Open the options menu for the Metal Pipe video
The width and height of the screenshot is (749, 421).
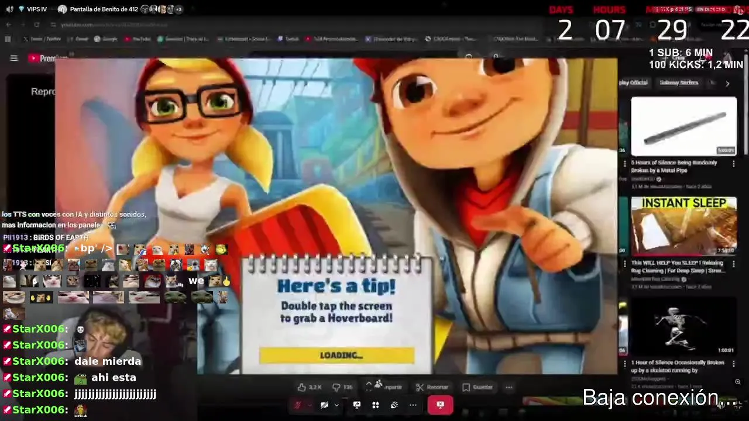pos(733,164)
